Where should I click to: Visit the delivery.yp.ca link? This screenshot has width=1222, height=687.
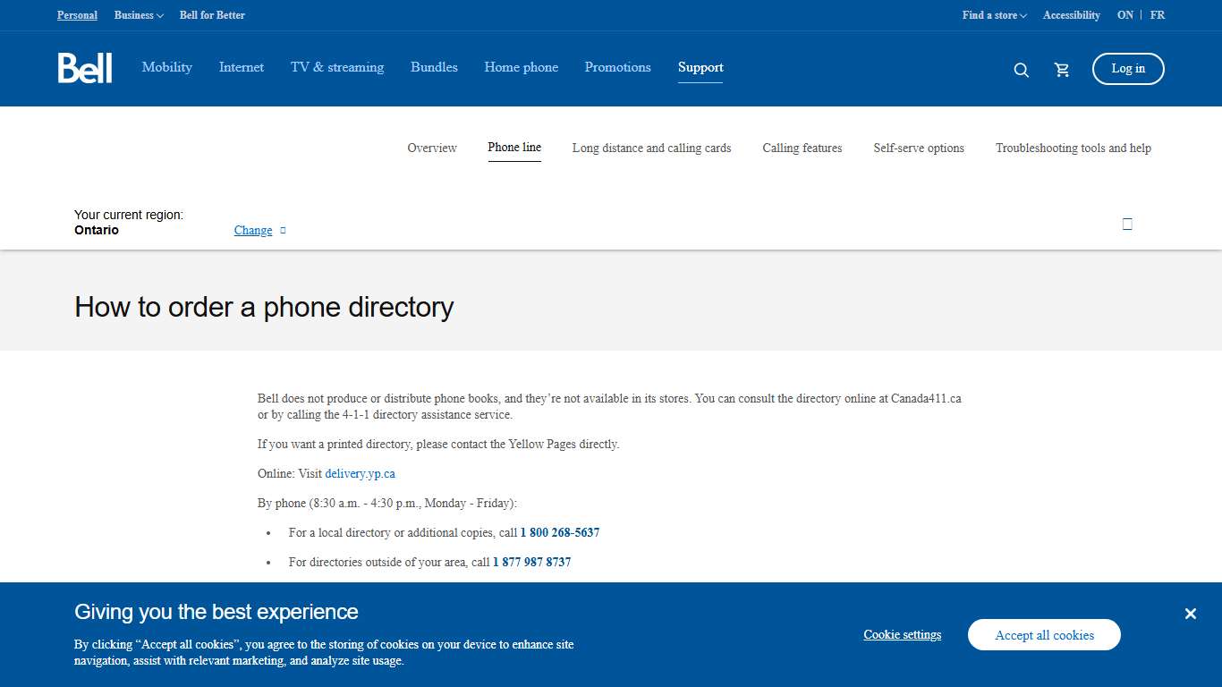(x=361, y=473)
